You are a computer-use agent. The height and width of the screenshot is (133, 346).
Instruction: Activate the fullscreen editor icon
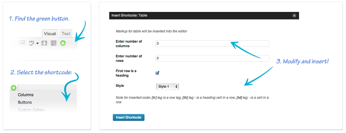pos(44,43)
